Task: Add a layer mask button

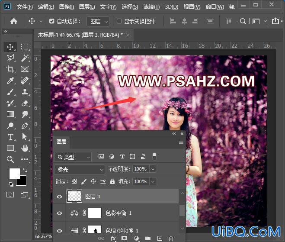Action: (x=124, y=238)
